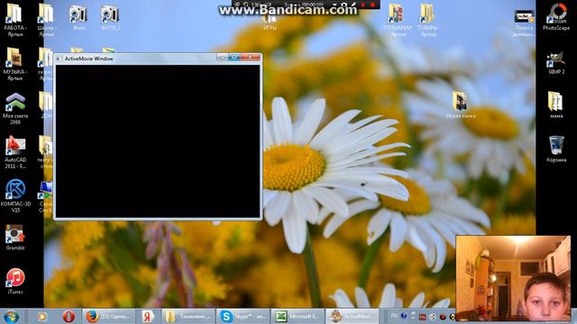Select ActiveMovie taskbar button
The image size is (577, 324).
(352, 316)
